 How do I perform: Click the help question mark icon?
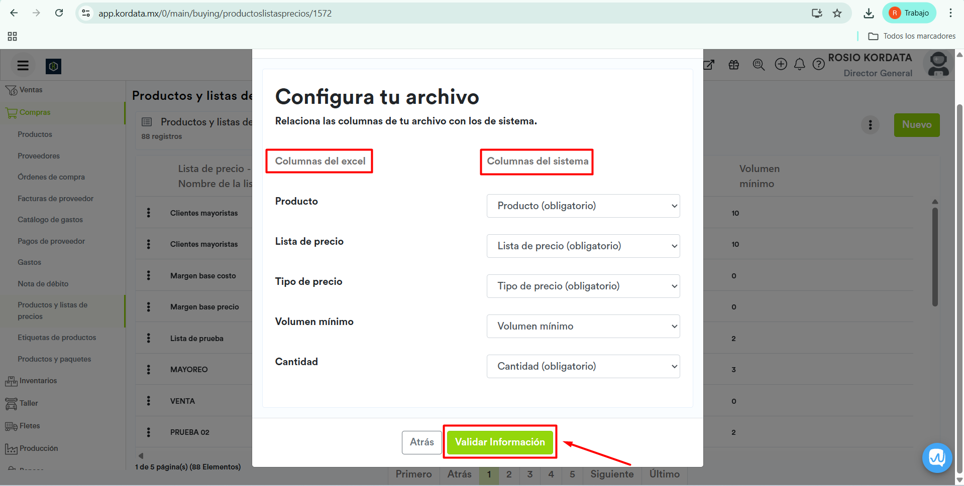[x=819, y=64]
